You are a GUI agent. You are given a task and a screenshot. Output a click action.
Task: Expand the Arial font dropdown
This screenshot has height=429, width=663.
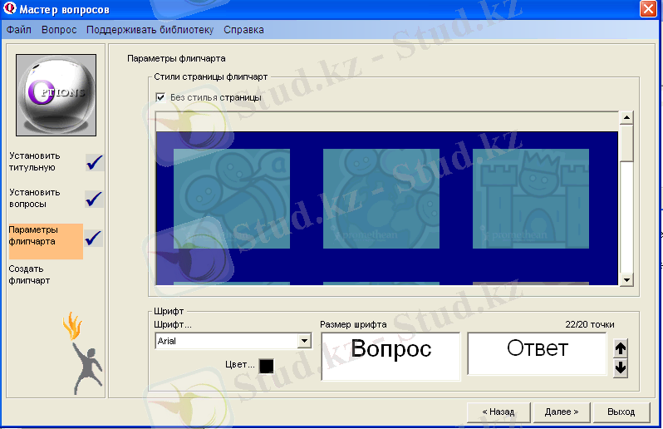tap(304, 341)
